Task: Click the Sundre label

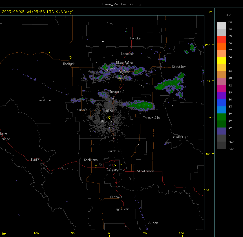Action: coord(82,110)
